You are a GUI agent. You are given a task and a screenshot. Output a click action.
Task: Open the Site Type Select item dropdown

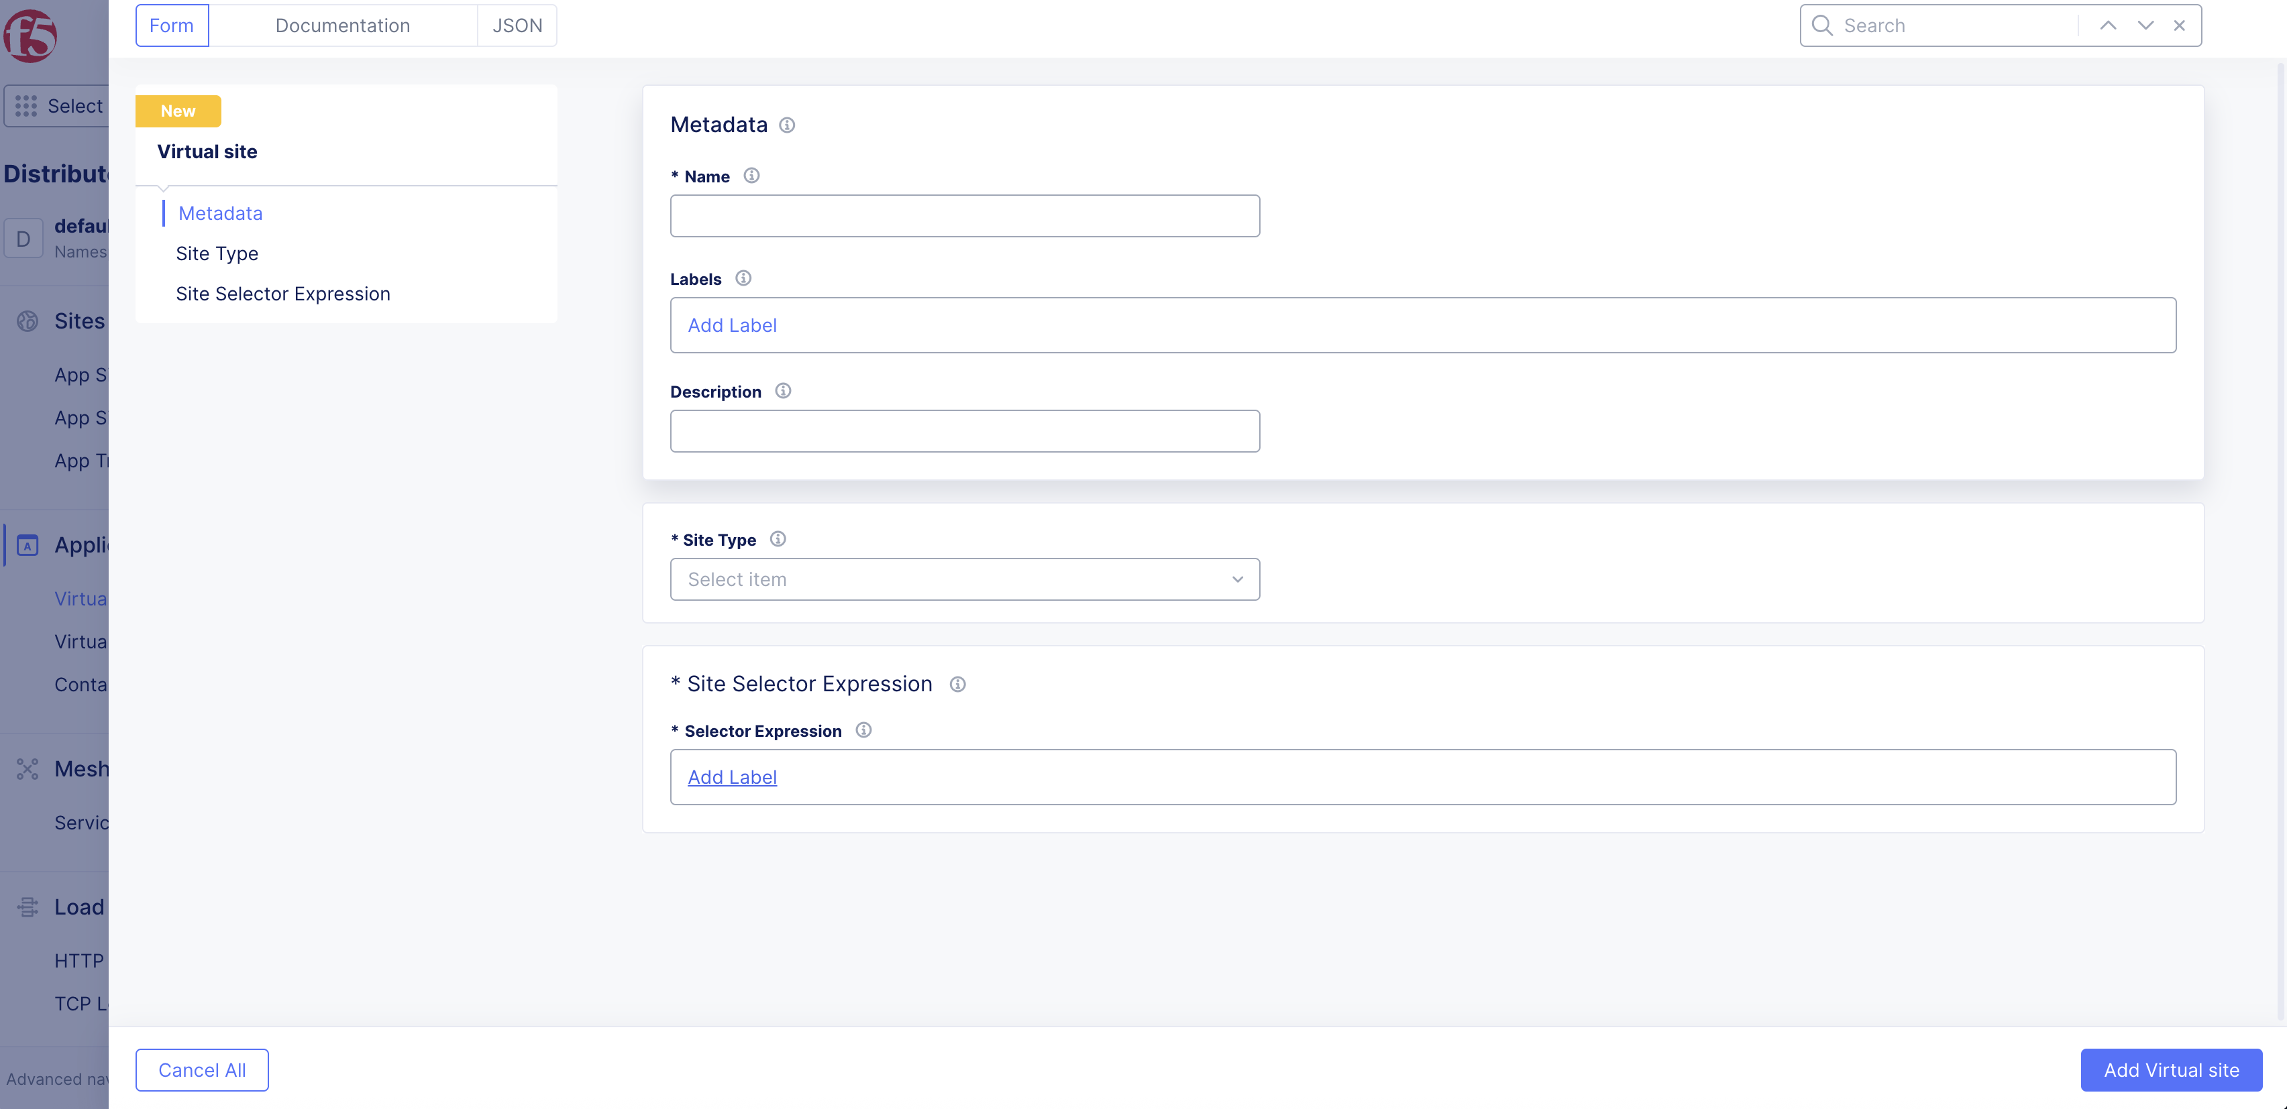pos(964,579)
